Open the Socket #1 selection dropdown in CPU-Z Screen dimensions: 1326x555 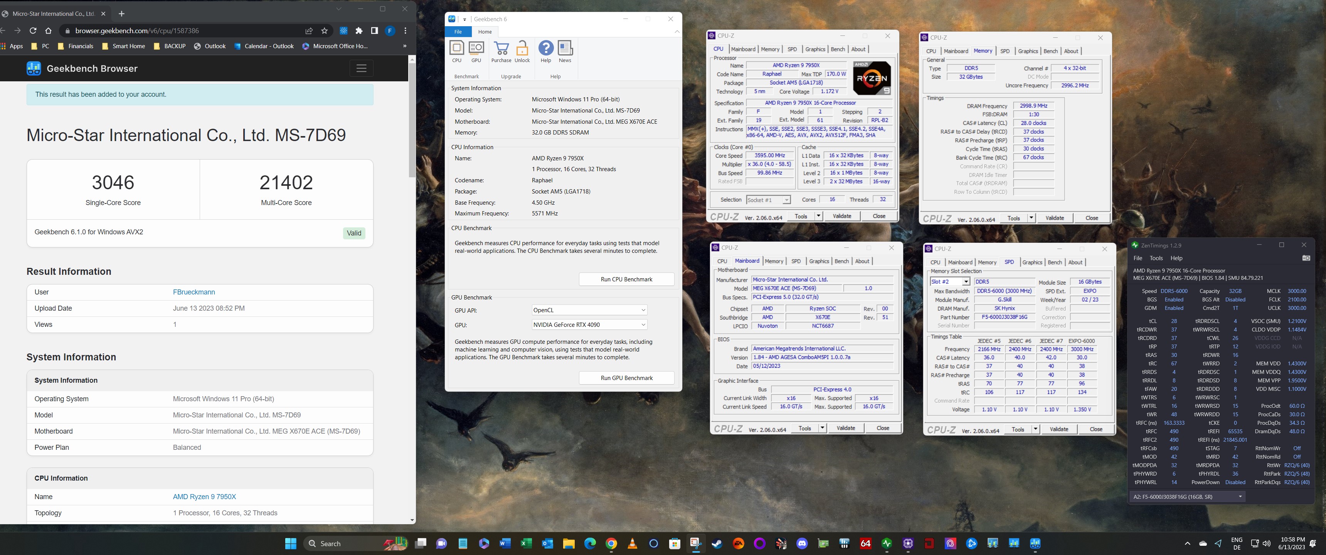point(768,200)
